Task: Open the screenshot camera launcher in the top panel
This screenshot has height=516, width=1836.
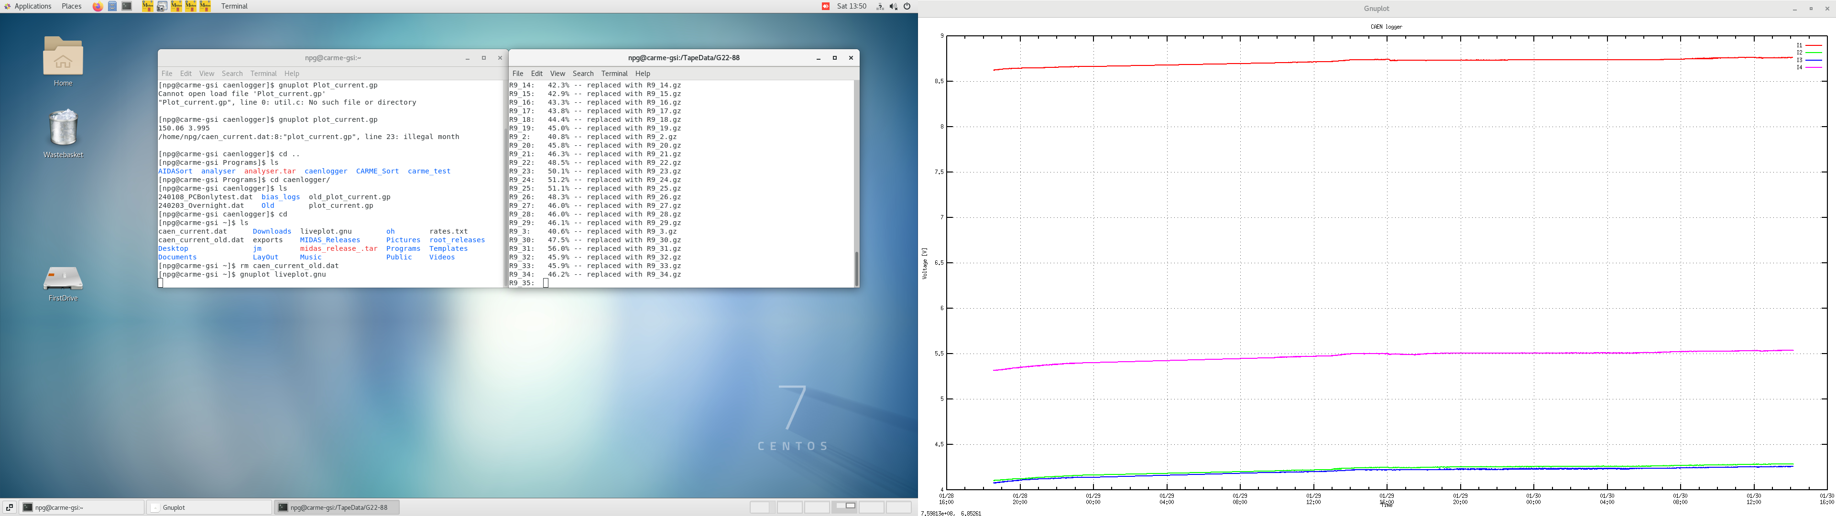Action: click(x=162, y=6)
